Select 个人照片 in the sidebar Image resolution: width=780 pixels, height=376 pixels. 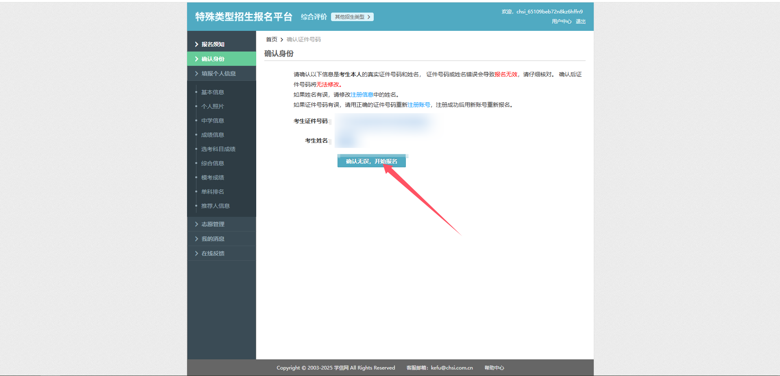pyautogui.click(x=212, y=106)
